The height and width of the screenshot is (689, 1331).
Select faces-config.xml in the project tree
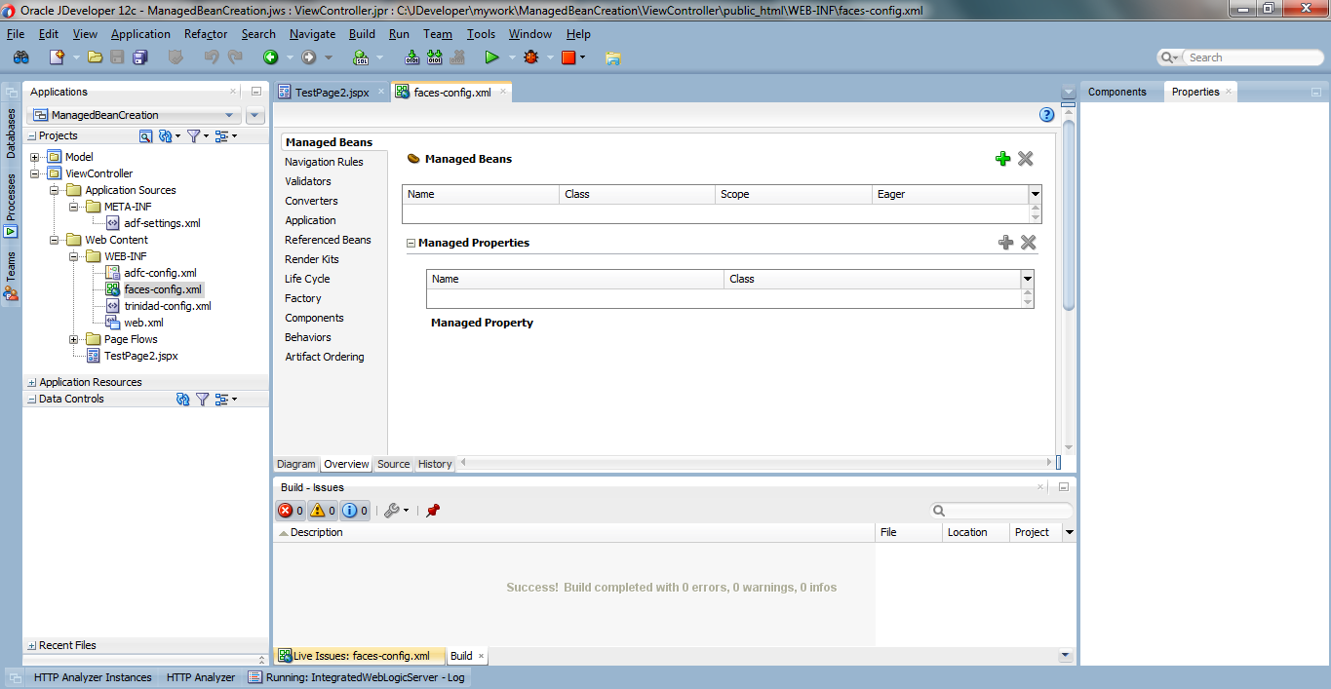(x=162, y=288)
